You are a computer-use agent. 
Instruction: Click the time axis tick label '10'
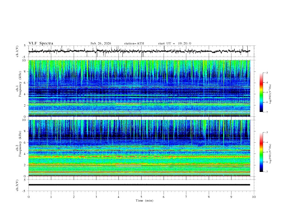pyautogui.click(x=254, y=197)
